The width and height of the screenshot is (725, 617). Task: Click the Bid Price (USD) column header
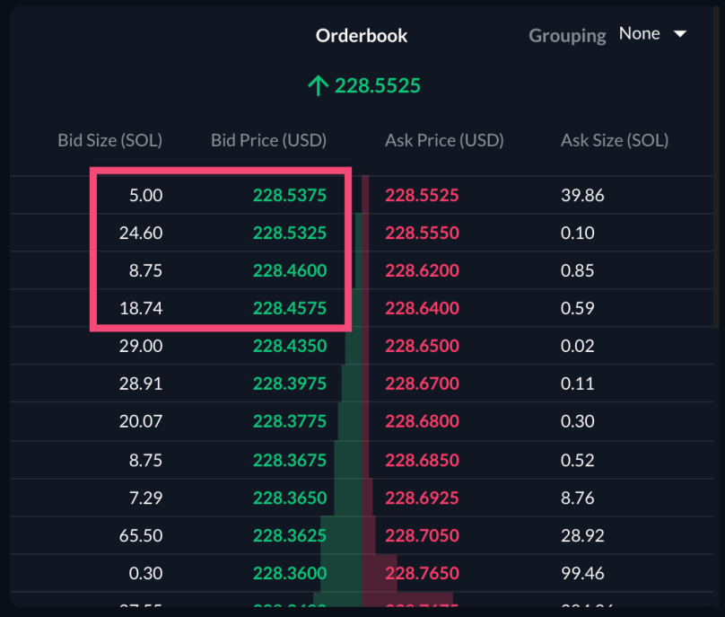(x=267, y=140)
